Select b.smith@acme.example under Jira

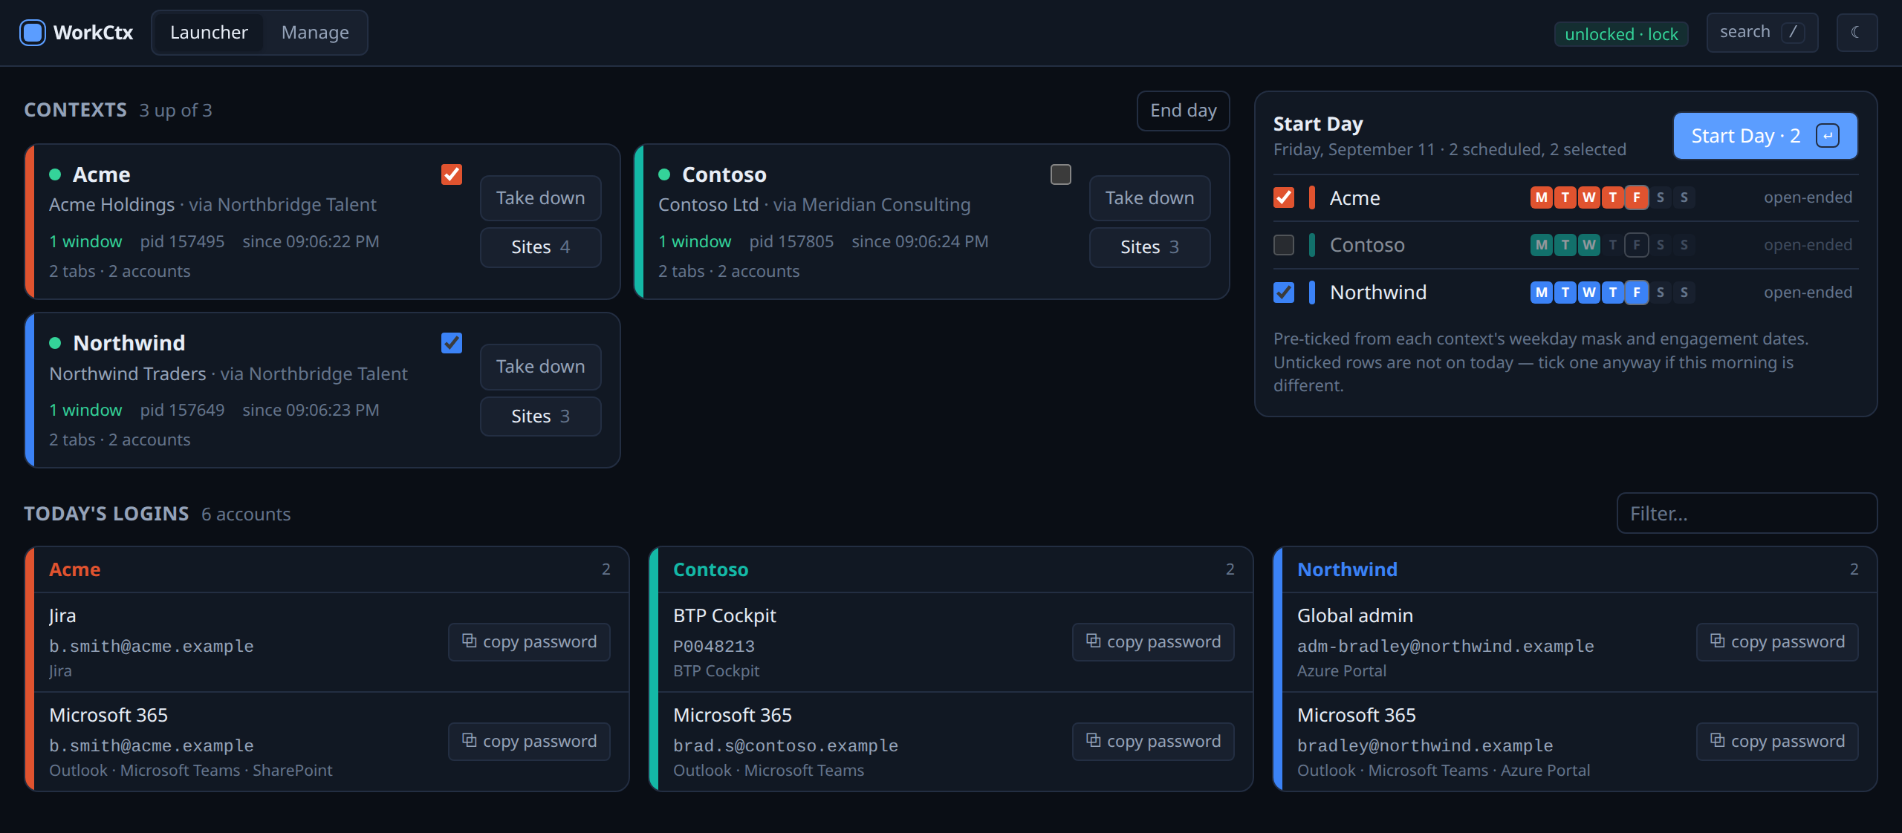point(152,647)
